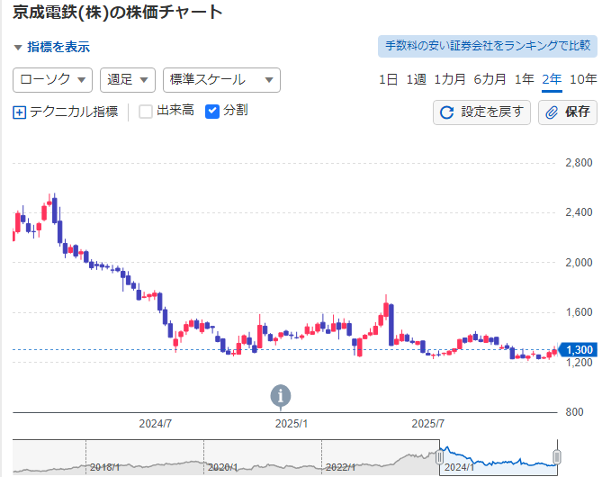Click the 1,300 current price label

[x=578, y=350]
